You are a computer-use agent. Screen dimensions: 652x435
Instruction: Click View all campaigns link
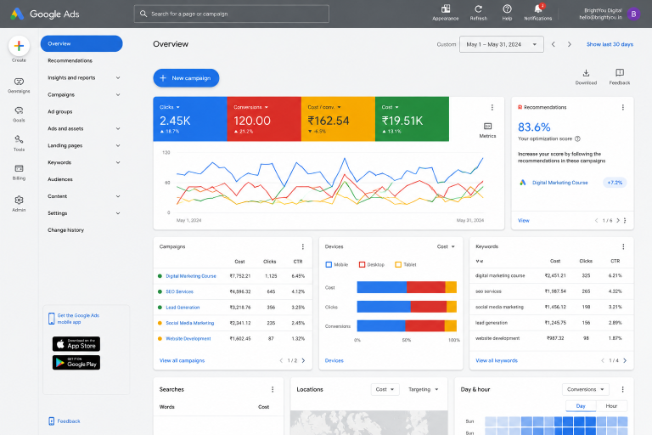click(183, 360)
